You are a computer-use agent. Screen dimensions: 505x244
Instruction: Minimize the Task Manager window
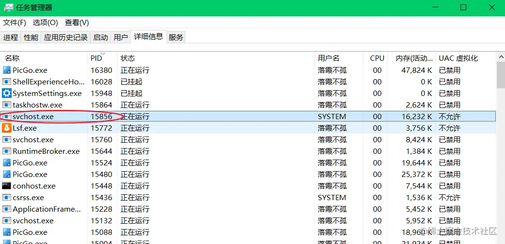[435, 8]
